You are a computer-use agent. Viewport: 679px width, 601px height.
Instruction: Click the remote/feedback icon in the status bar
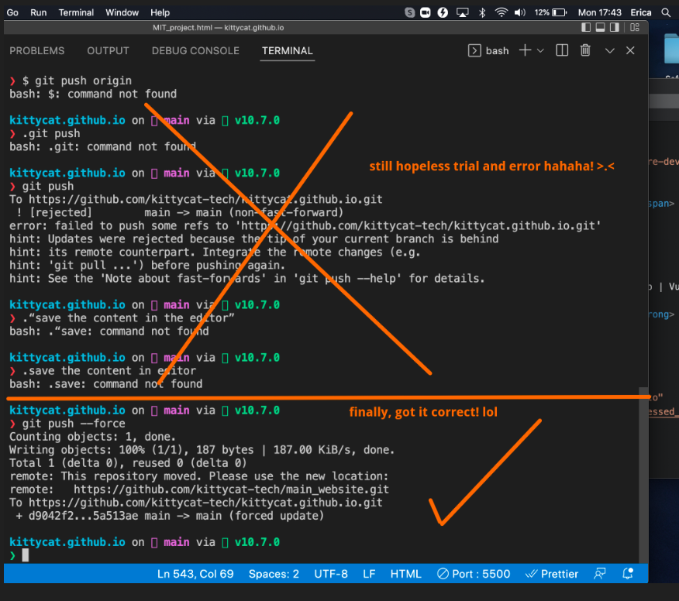599,574
